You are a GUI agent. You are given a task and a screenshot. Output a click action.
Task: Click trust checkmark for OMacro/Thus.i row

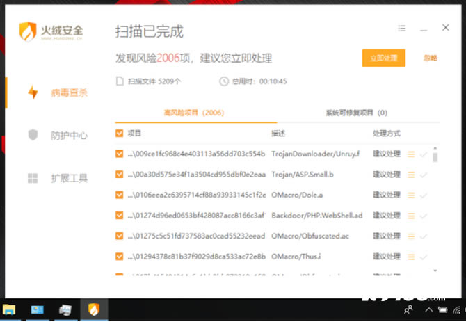(424, 257)
